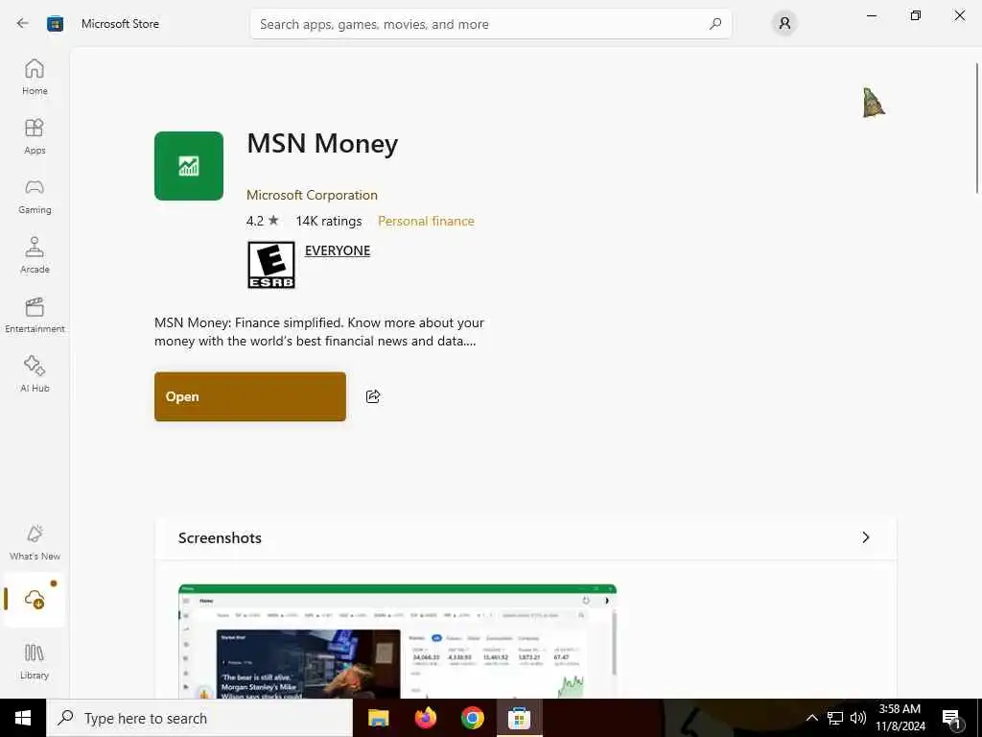Screen dimensions: 982x737
Task: Launch Google Chrome from the taskbar
Action: coord(472,718)
